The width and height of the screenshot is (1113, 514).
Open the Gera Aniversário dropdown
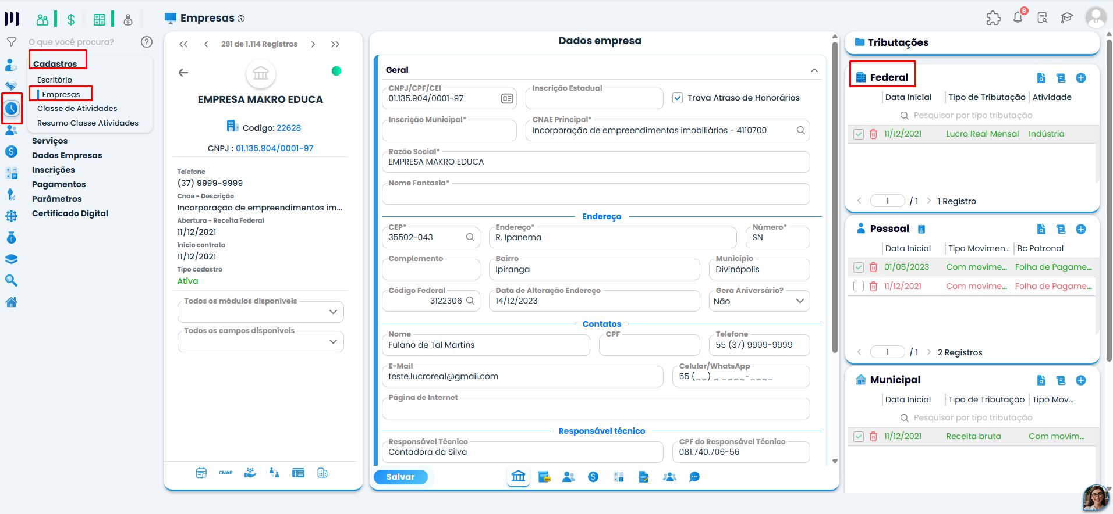(x=759, y=301)
